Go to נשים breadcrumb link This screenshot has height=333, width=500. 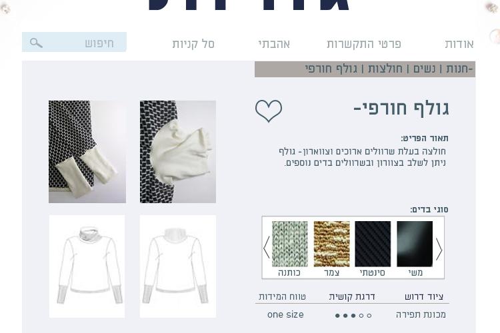424,69
